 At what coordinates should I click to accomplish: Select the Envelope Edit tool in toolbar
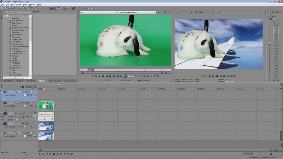[x=76, y=8]
